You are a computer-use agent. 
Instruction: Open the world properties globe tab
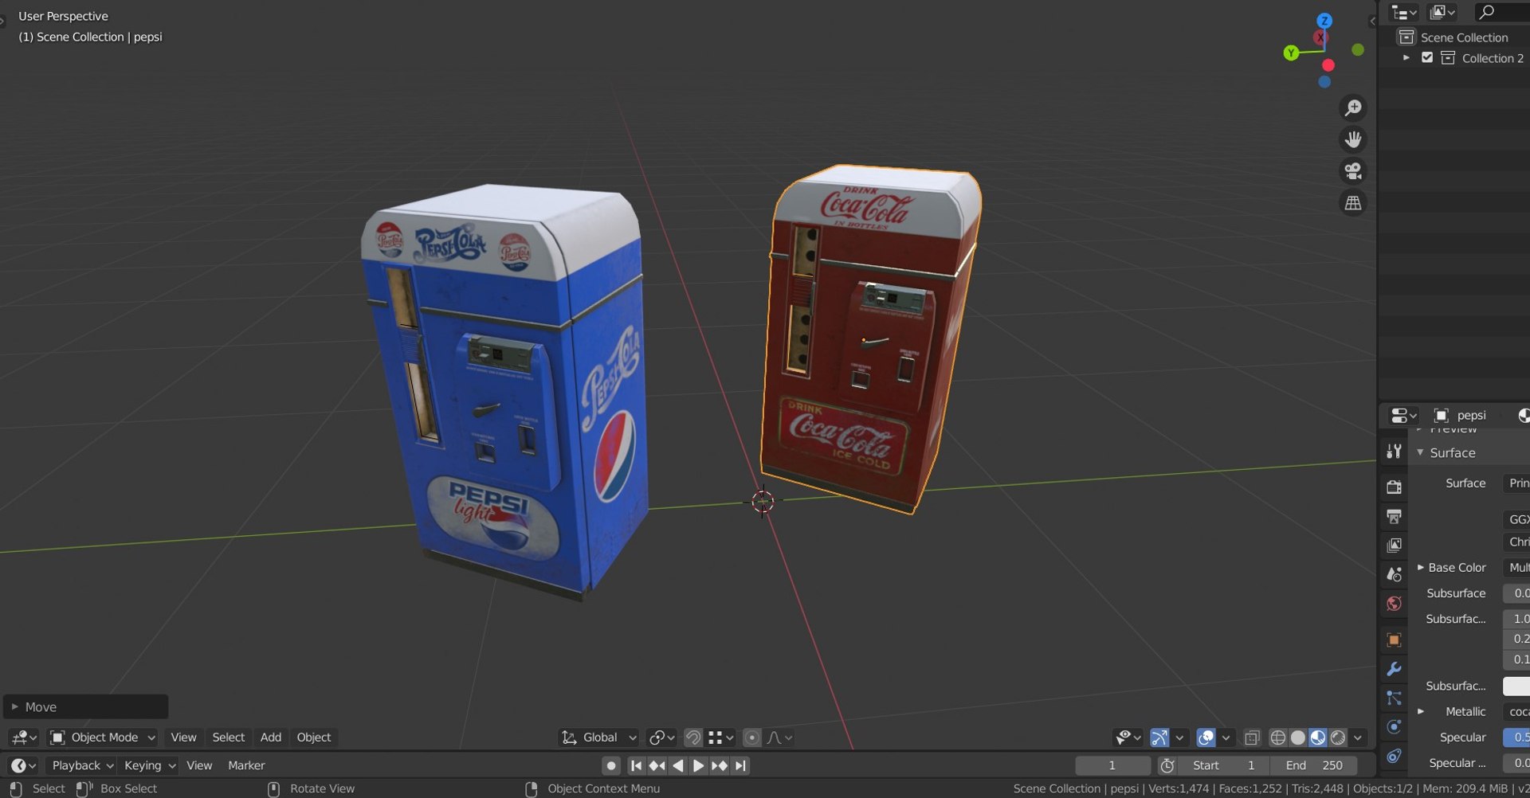pos(1394,604)
